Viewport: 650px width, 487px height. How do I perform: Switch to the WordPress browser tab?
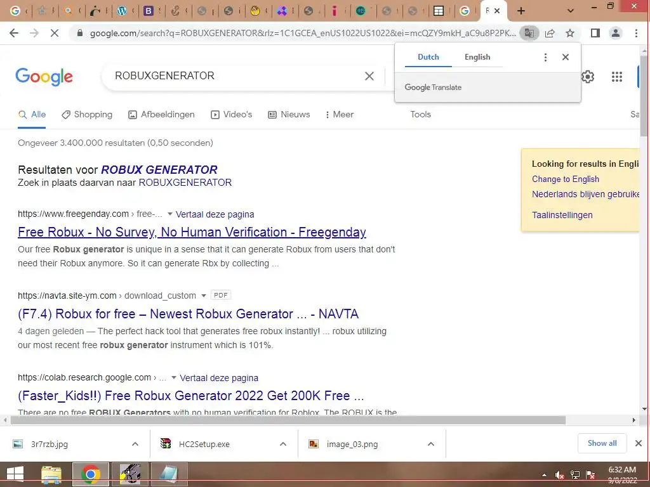pyautogui.click(x=122, y=11)
